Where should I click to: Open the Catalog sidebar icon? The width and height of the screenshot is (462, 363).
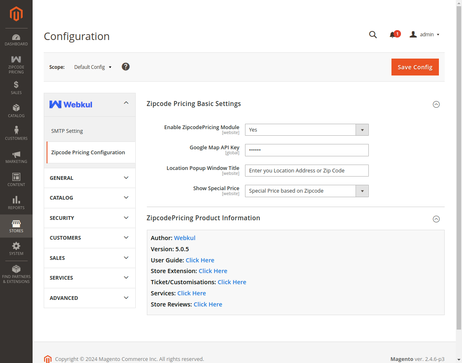(x=16, y=108)
